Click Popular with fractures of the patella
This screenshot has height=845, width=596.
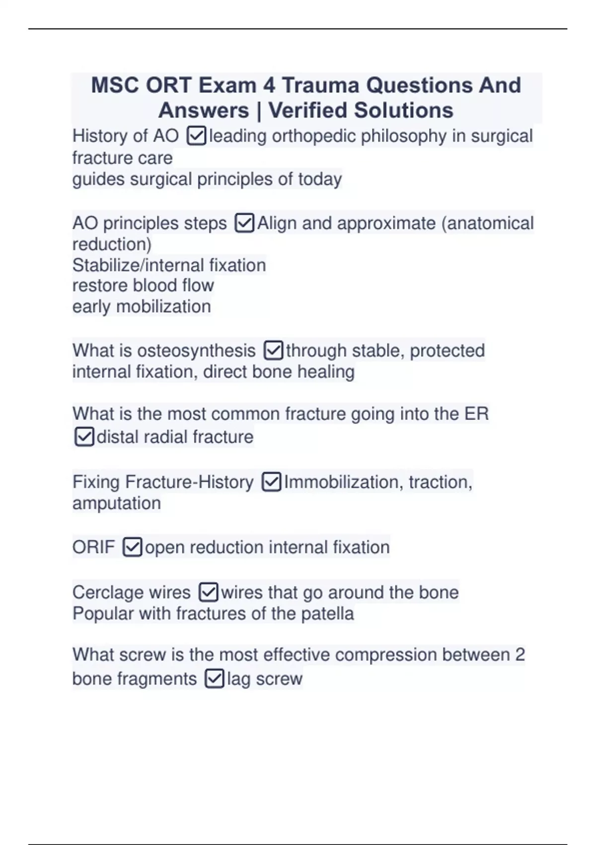(x=213, y=613)
